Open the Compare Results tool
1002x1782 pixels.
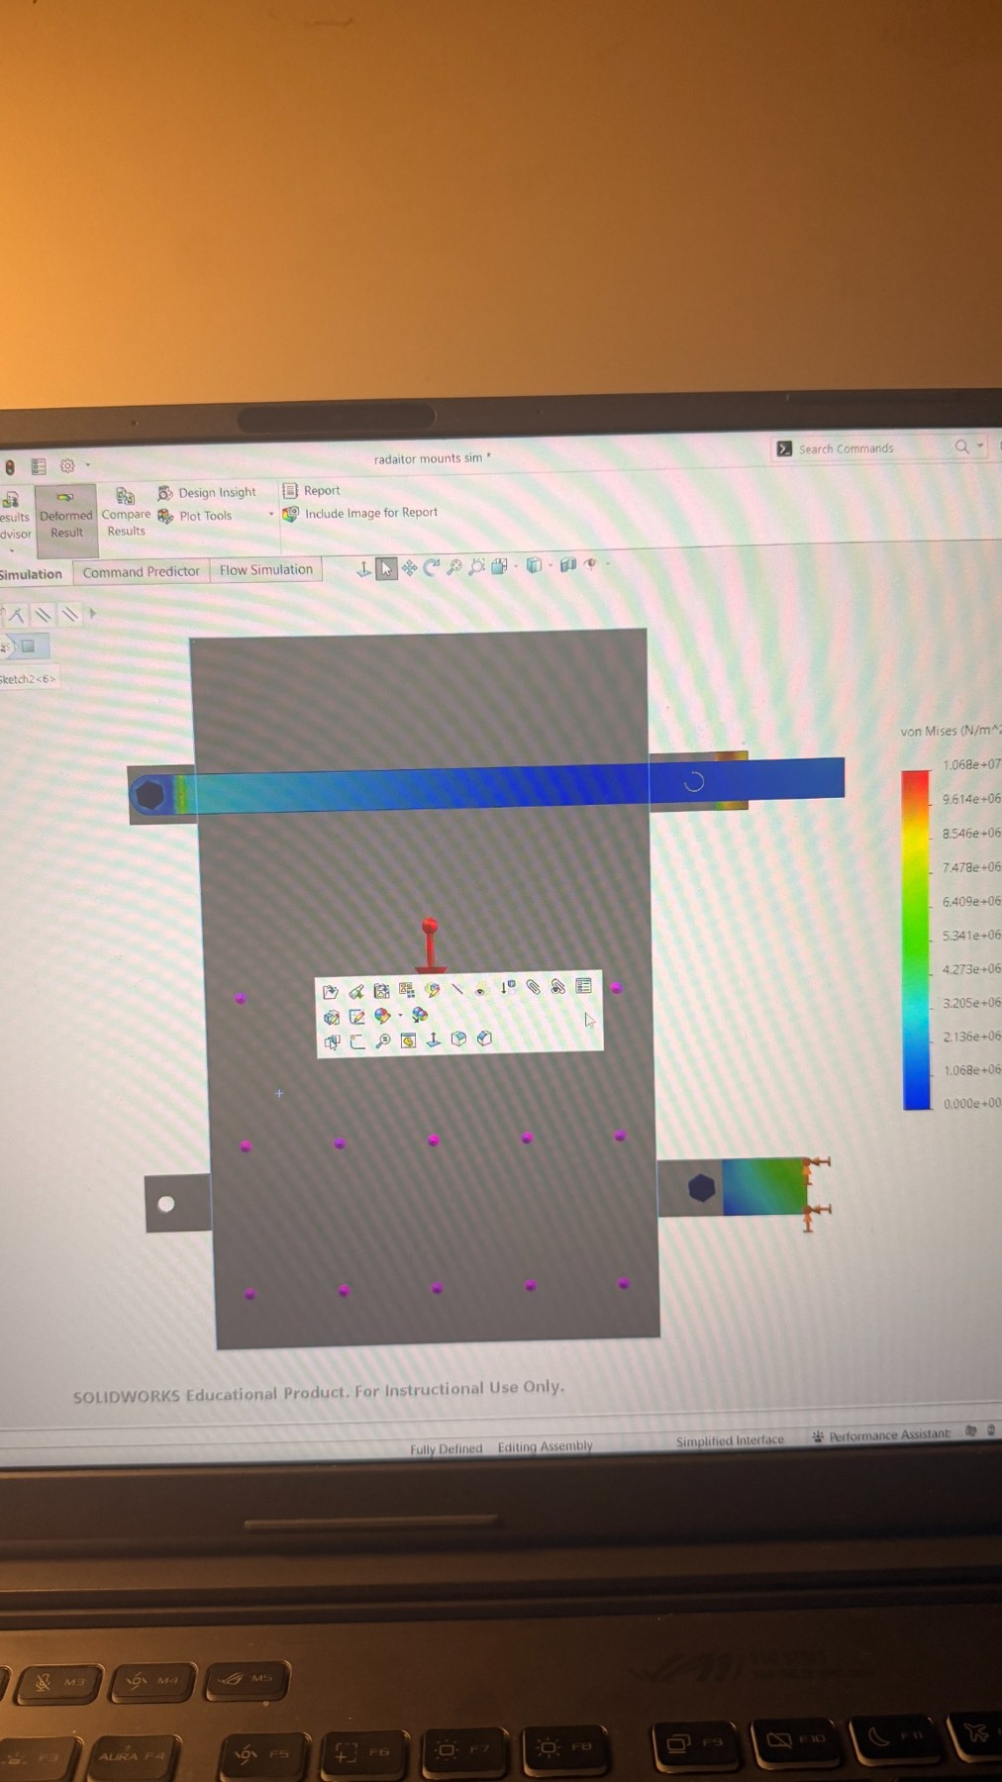(126, 512)
